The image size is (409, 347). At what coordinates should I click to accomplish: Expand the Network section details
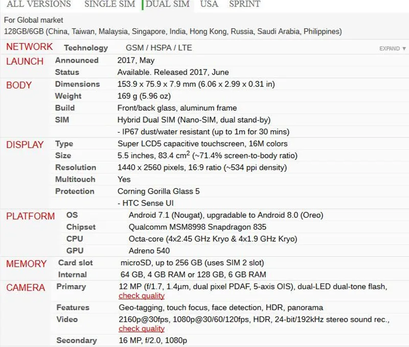393,49
